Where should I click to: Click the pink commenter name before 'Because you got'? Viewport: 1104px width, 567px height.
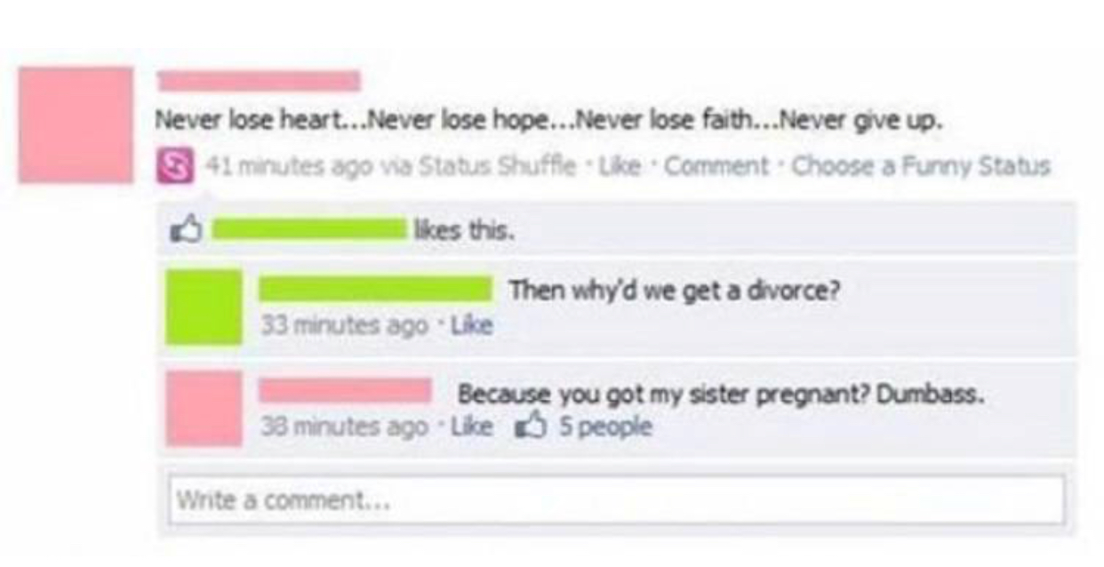[x=346, y=390]
